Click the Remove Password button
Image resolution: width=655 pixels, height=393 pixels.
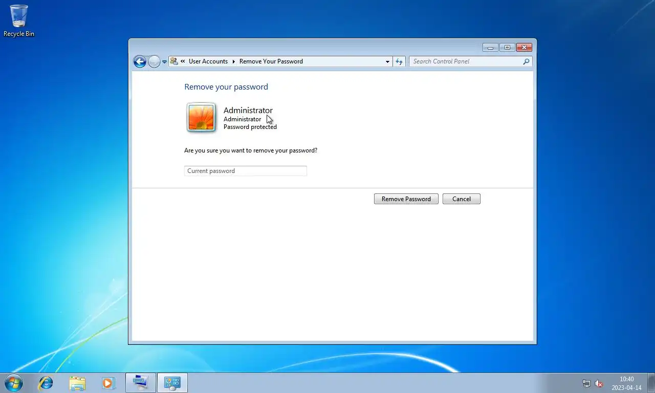[x=406, y=199]
